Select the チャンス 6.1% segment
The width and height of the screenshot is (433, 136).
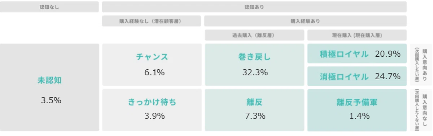[x=152, y=65]
